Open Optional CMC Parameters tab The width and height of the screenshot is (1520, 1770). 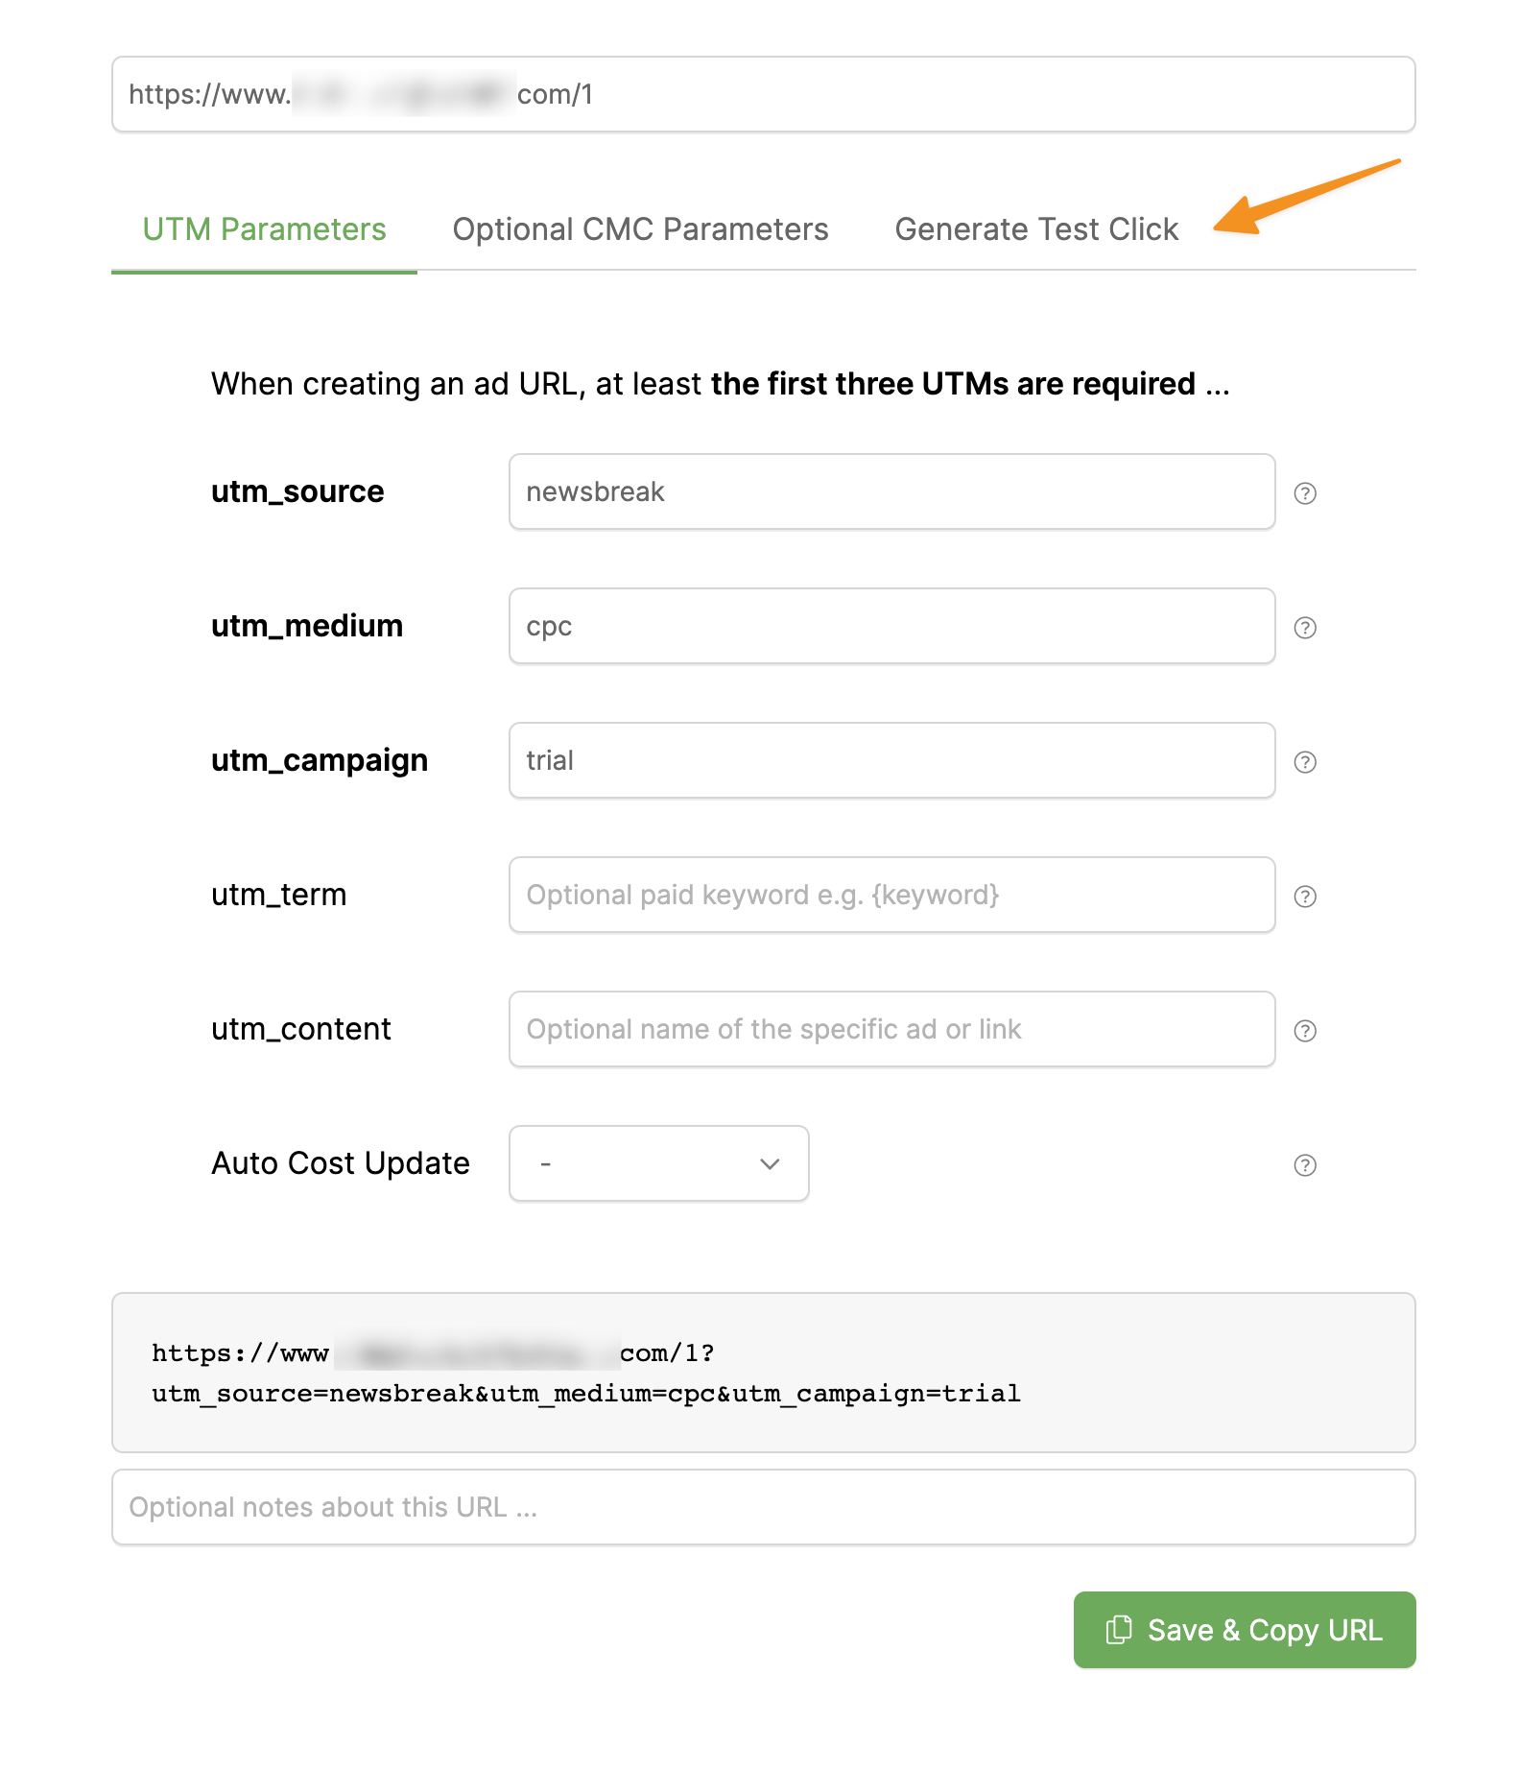(x=640, y=229)
